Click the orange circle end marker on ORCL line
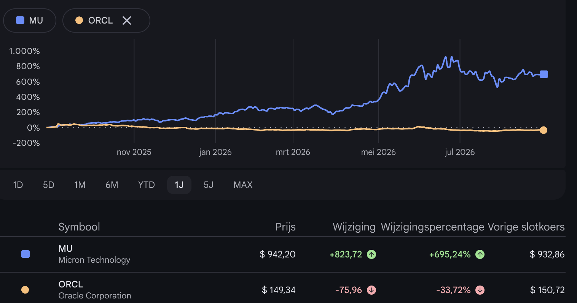 (544, 130)
